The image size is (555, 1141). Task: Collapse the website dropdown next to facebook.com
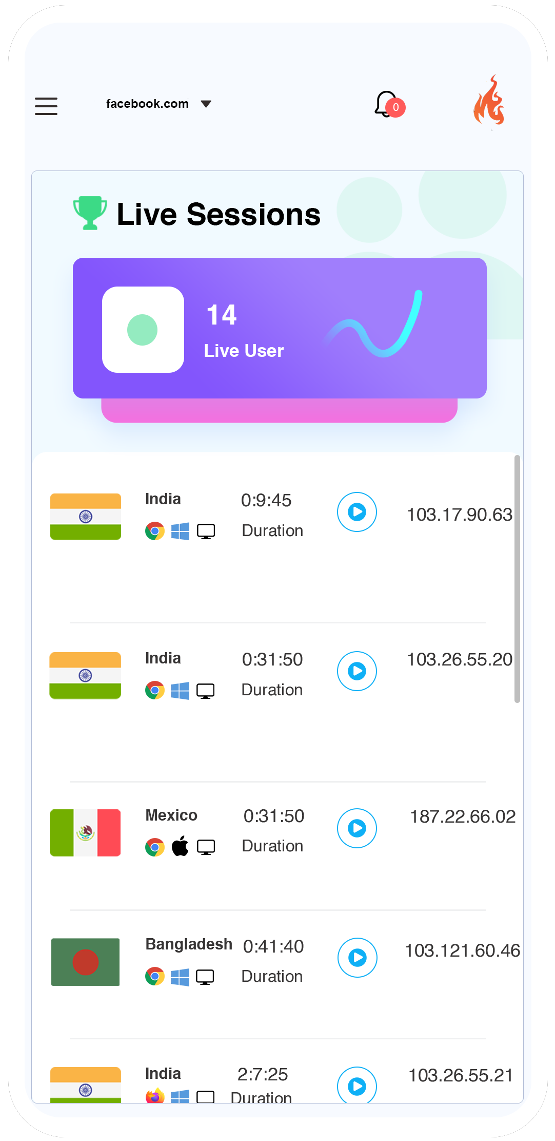click(206, 104)
